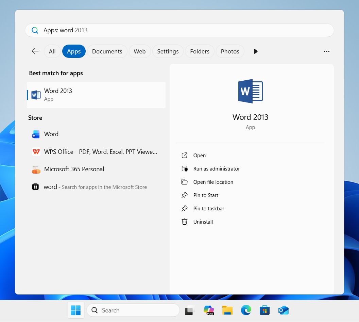Run Word 2013 as administrator
The height and width of the screenshot is (322, 359).
click(x=216, y=168)
